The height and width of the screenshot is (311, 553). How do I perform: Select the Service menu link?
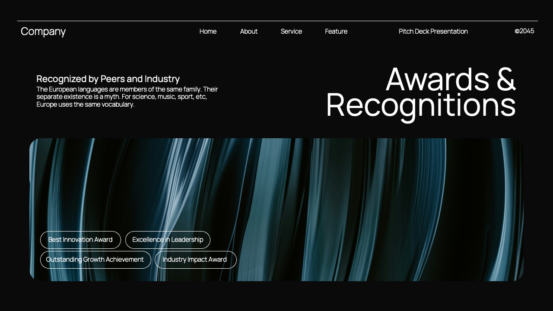tap(291, 32)
